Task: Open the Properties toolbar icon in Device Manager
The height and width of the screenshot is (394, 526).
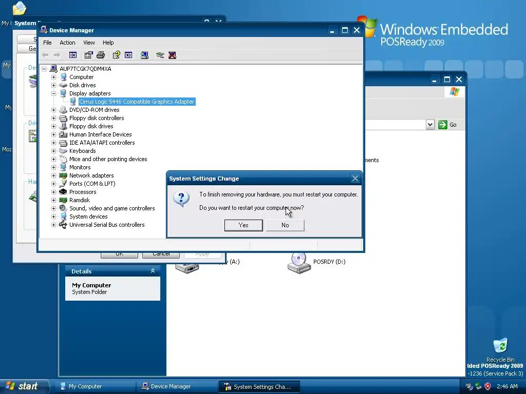Action: click(x=88, y=55)
